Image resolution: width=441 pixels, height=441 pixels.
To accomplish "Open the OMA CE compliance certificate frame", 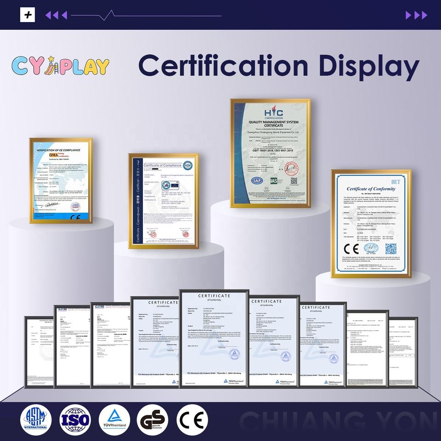I will (x=61, y=181).
